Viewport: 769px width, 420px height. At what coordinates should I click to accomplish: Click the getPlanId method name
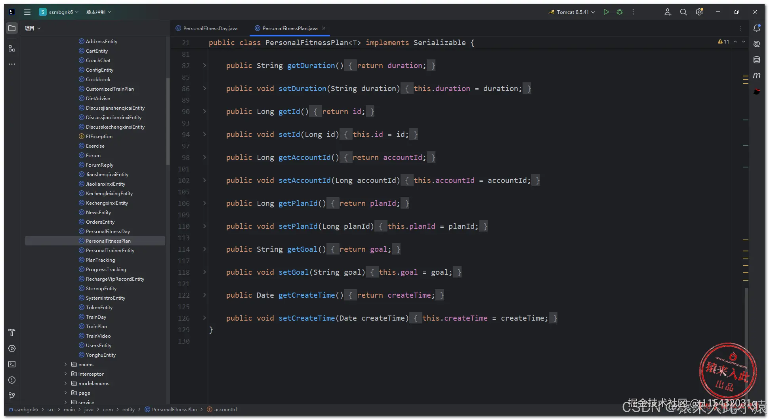coord(298,203)
